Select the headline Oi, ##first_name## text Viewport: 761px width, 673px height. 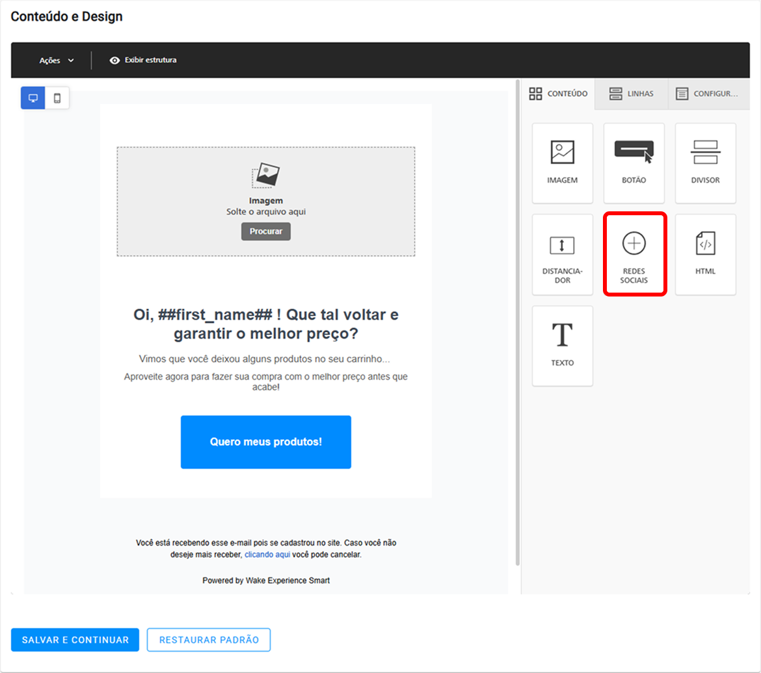coord(266,324)
